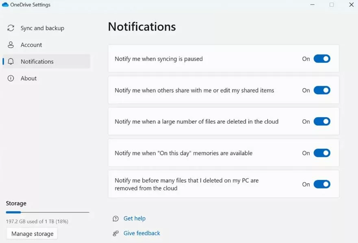
Task: Open the Give feedback link
Action: point(141,233)
